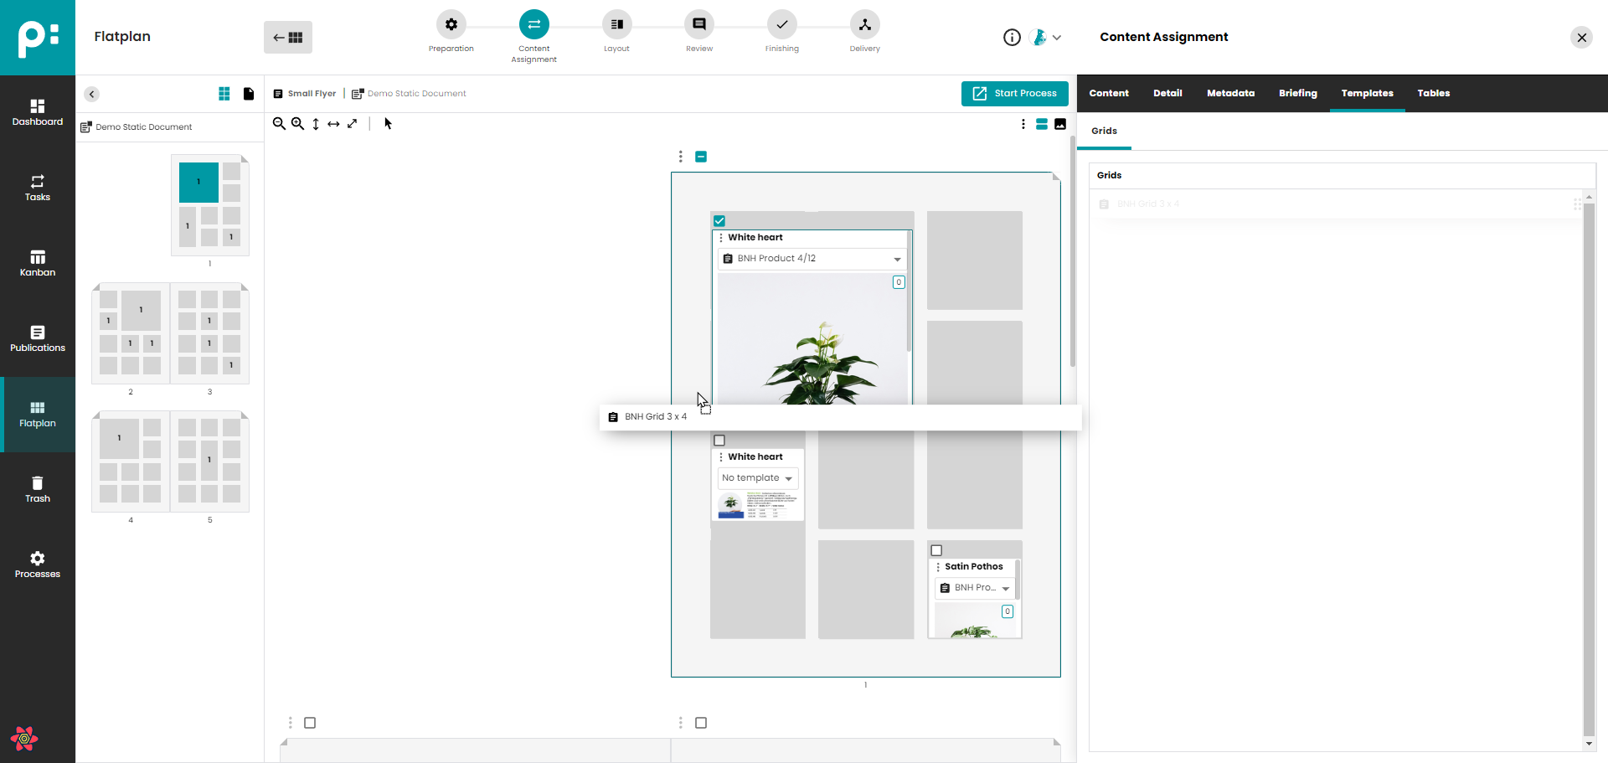Open the user profile dropdown arrow

pyautogui.click(x=1057, y=38)
